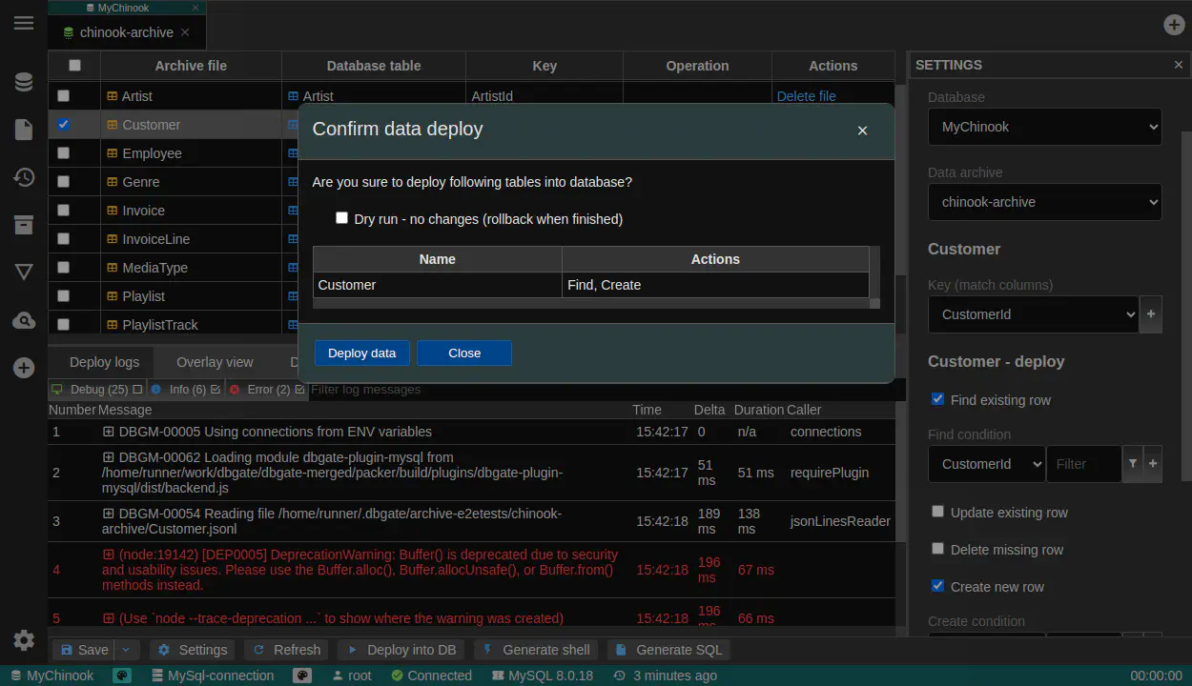Click the connection color palette in status bar
Viewport: 1192px width, 686px height.
tap(302, 676)
